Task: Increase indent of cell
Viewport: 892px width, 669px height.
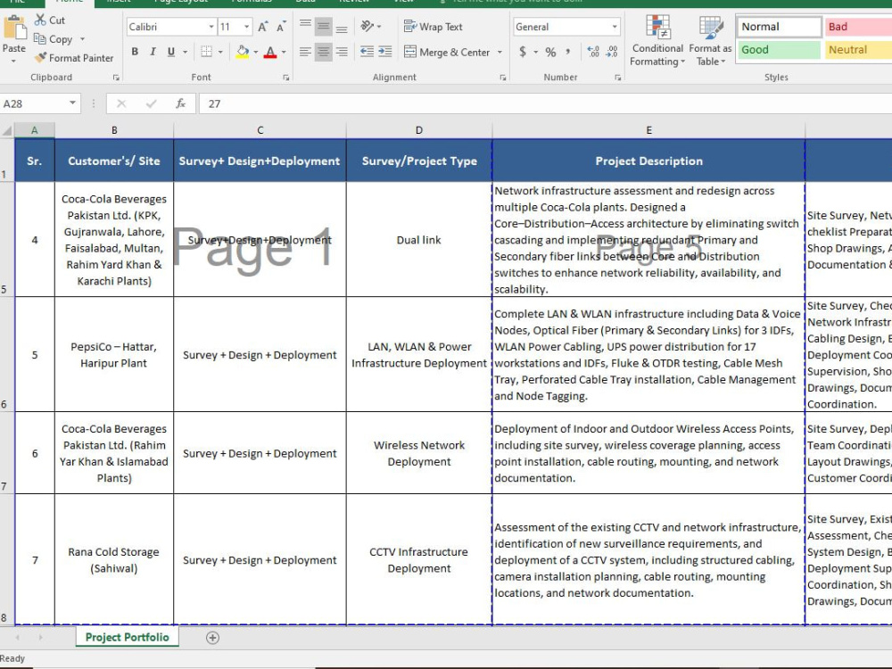Action: point(385,52)
